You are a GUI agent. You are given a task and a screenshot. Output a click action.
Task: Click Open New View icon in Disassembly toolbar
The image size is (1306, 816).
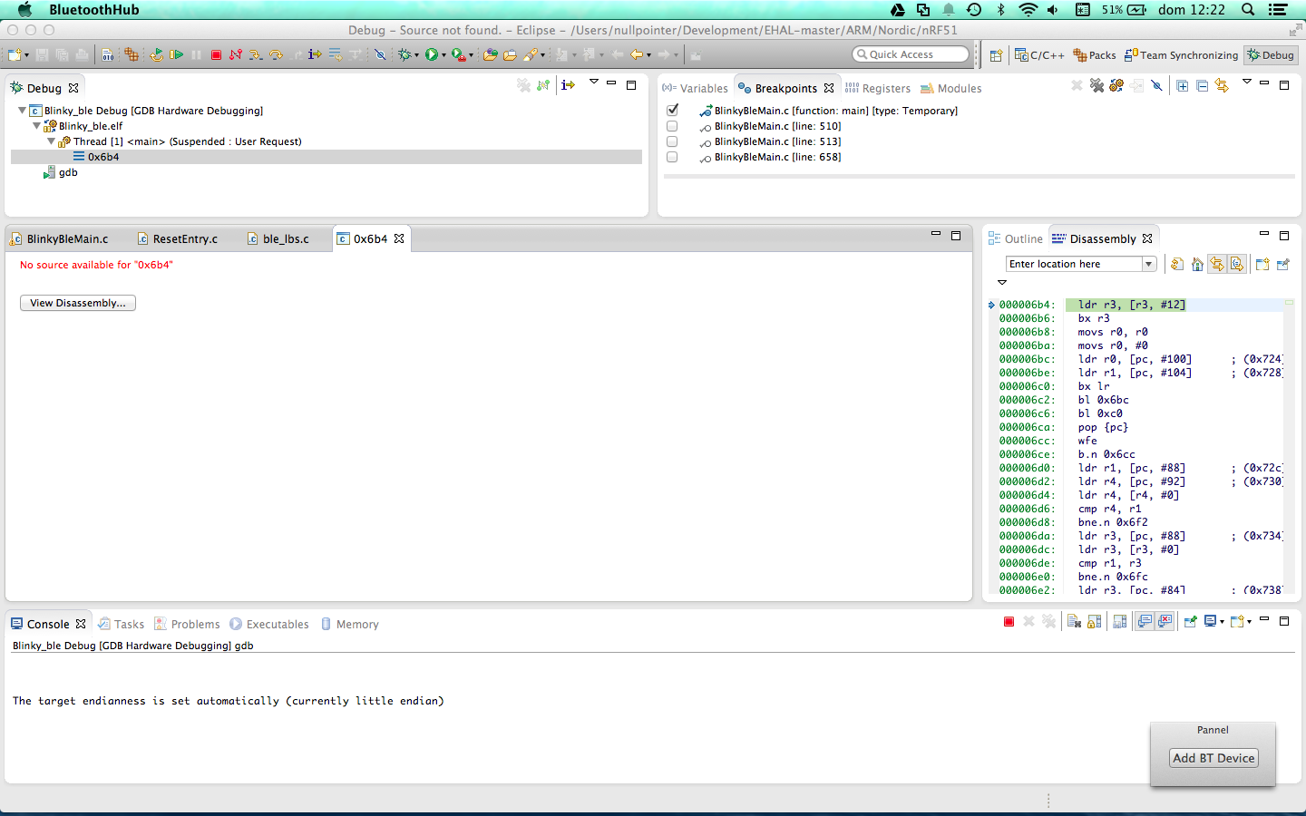tap(1262, 264)
